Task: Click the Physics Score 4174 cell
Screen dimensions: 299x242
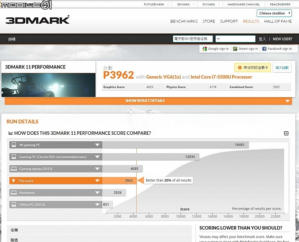Action: [x=196, y=87]
